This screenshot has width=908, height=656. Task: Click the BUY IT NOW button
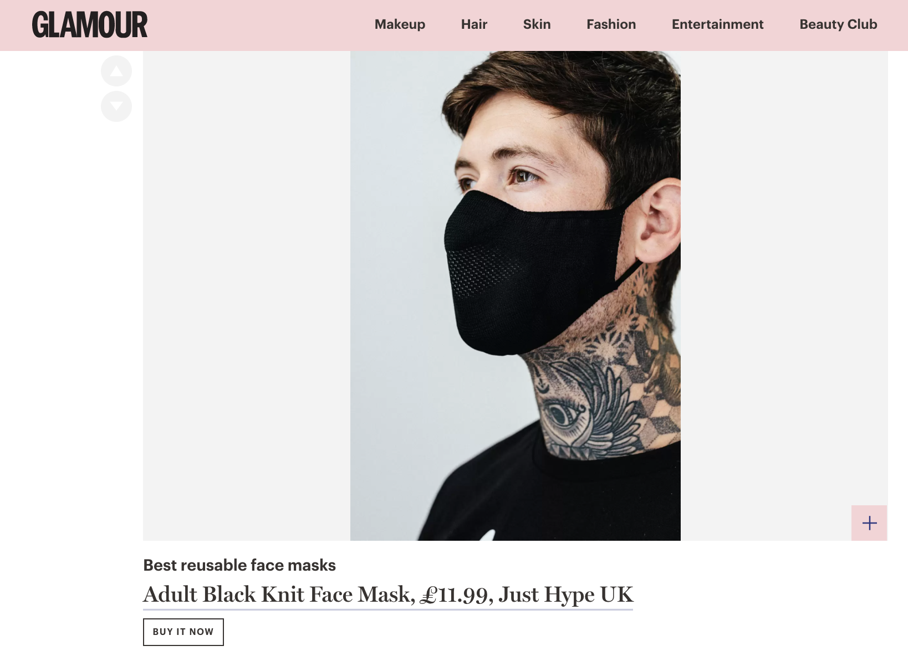coord(183,632)
